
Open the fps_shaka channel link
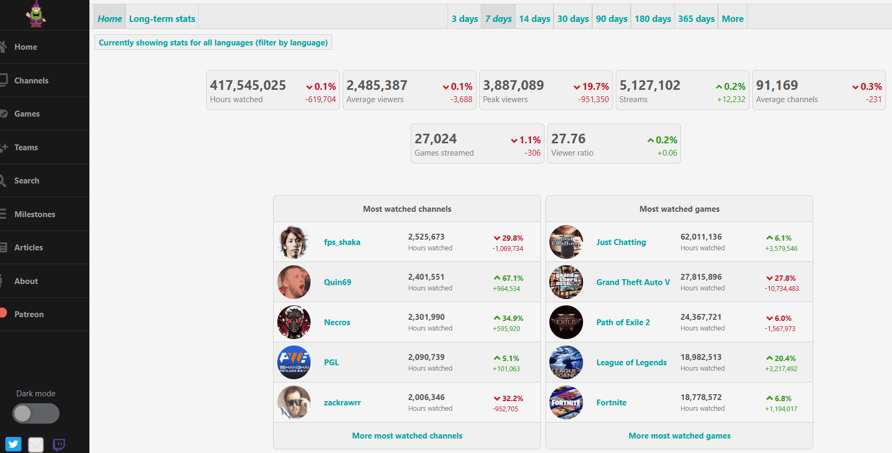(342, 242)
